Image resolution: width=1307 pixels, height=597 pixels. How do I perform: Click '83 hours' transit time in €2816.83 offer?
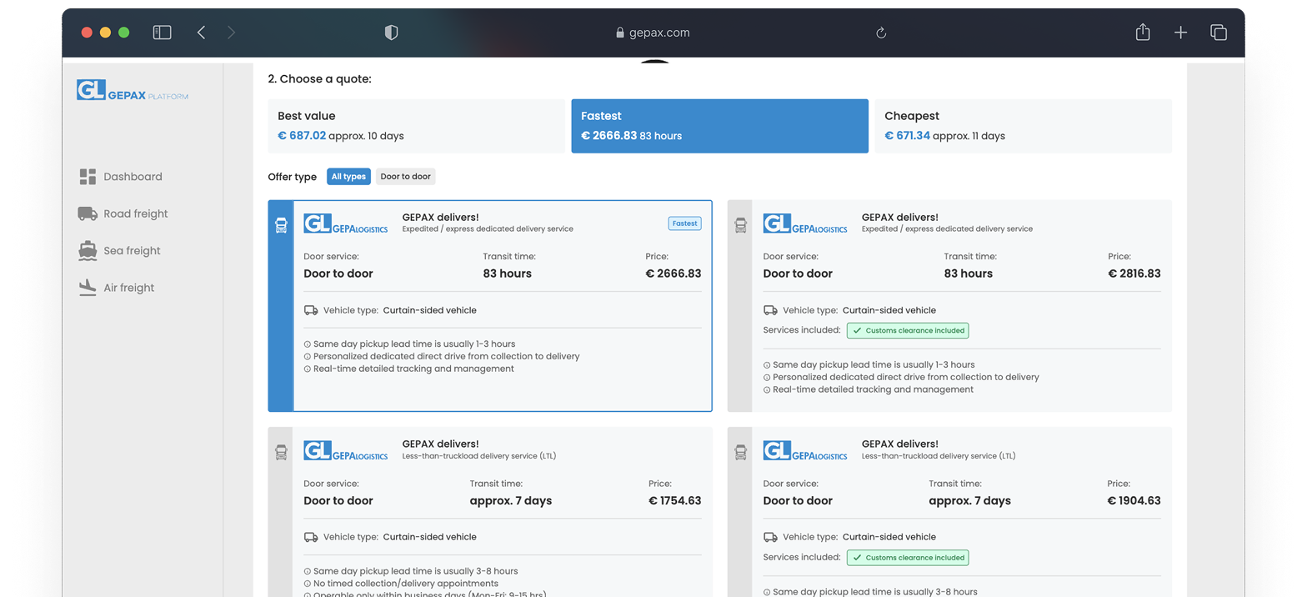[968, 273]
